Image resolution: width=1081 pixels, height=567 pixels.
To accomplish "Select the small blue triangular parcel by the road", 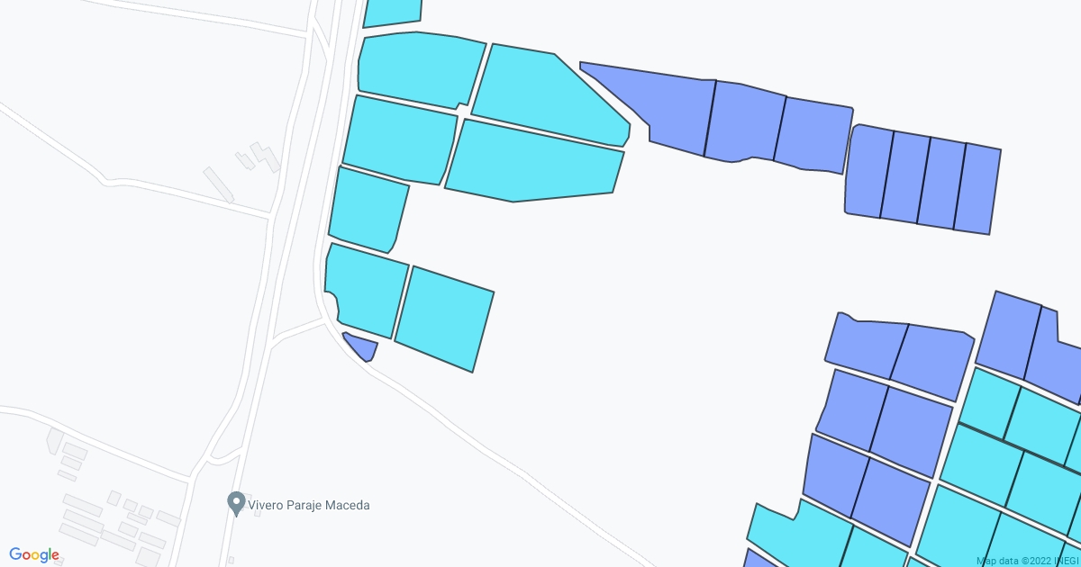I will pyautogui.click(x=362, y=346).
